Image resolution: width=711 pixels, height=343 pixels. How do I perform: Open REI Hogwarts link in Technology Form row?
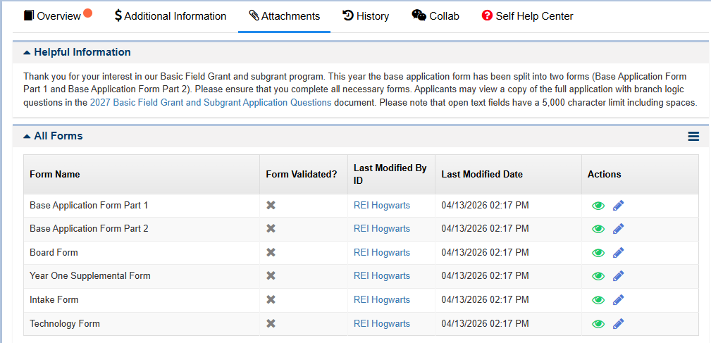pyautogui.click(x=382, y=323)
